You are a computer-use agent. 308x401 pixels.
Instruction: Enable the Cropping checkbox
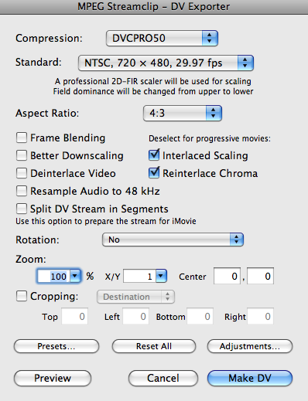(22, 296)
